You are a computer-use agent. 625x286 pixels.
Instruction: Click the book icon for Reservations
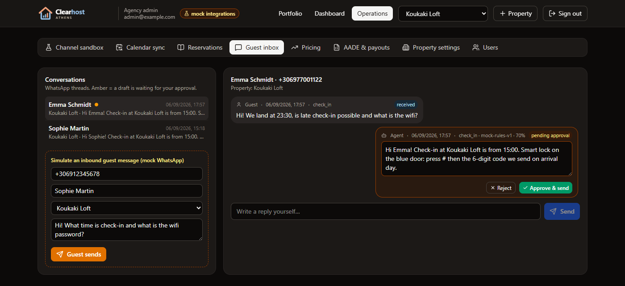point(181,47)
